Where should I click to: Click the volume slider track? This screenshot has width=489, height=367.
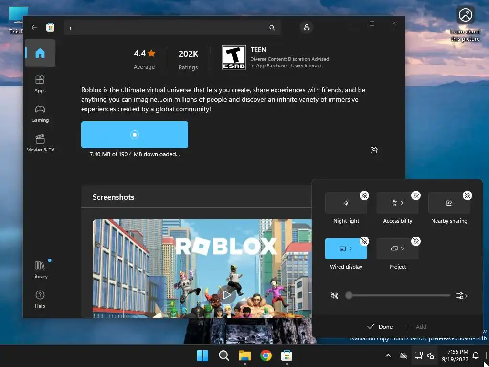click(x=398, y=295)
